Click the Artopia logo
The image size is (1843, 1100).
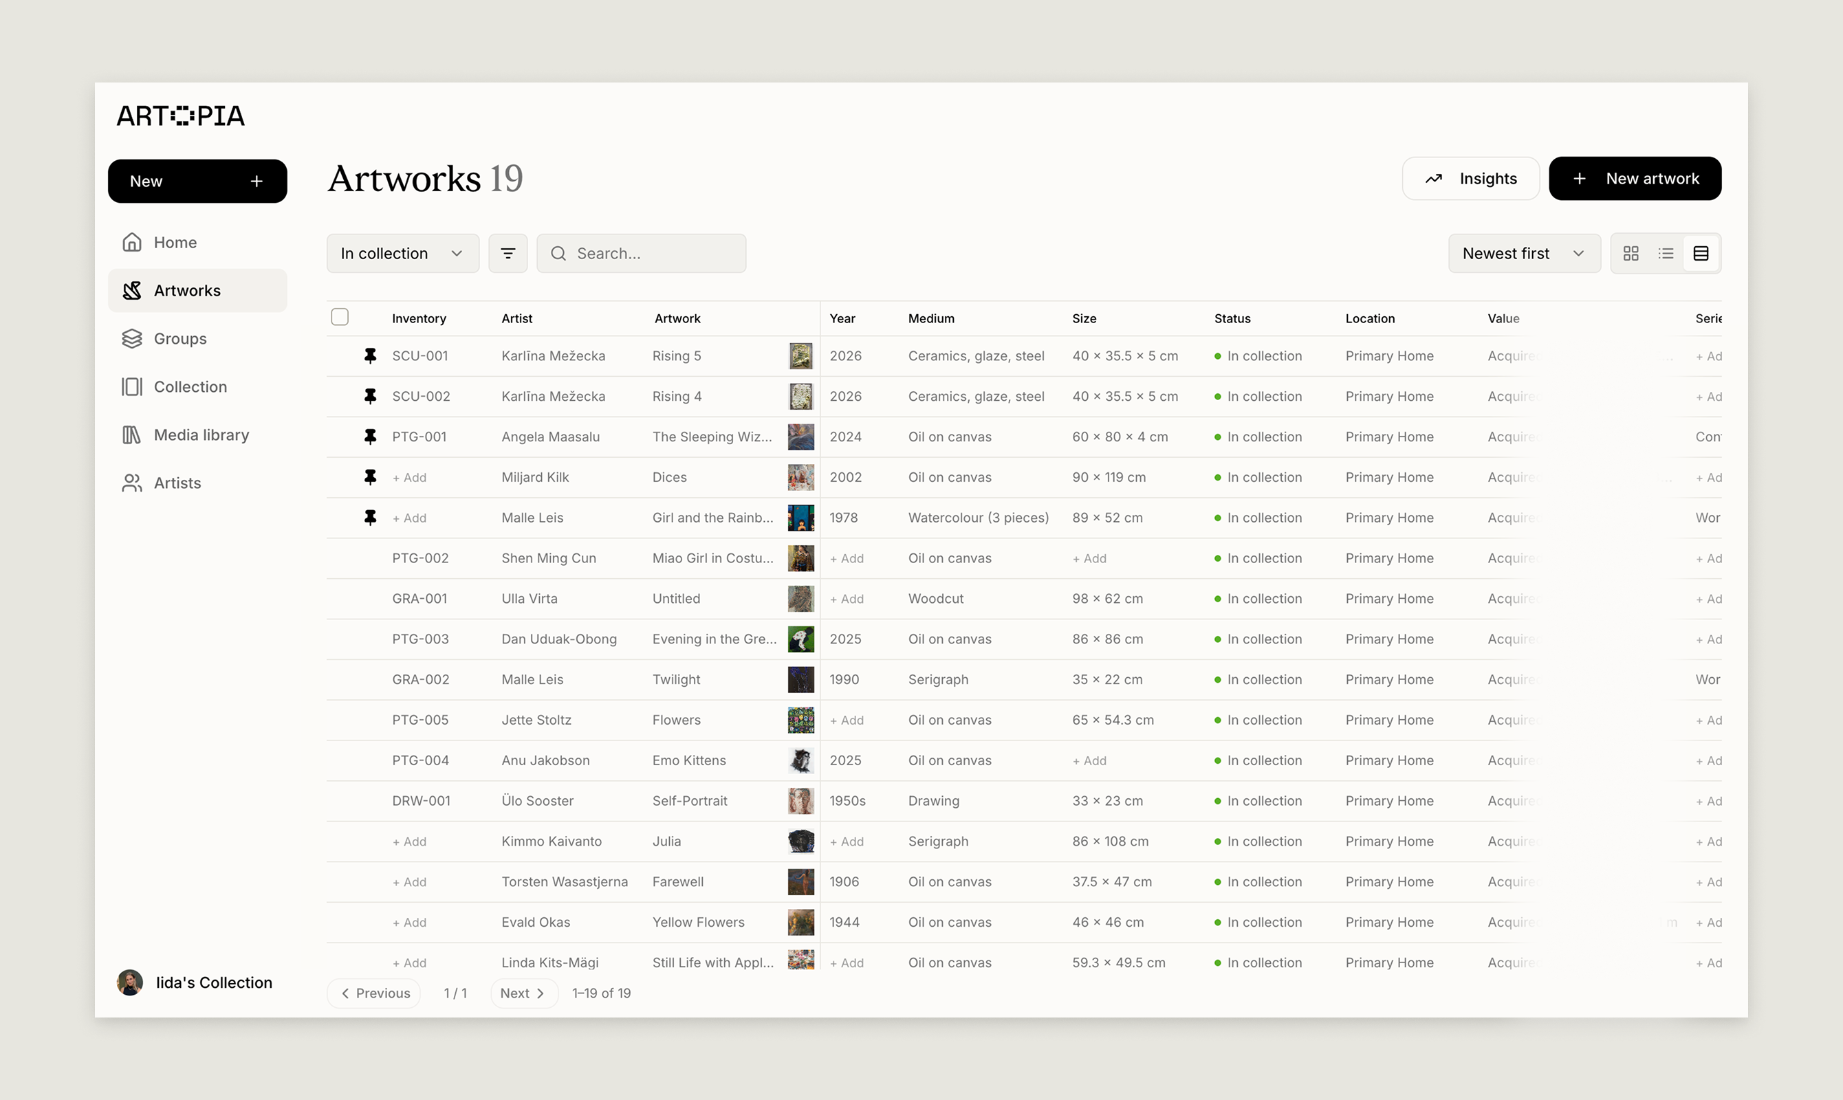pyautogui.click(x=180, y=115)
